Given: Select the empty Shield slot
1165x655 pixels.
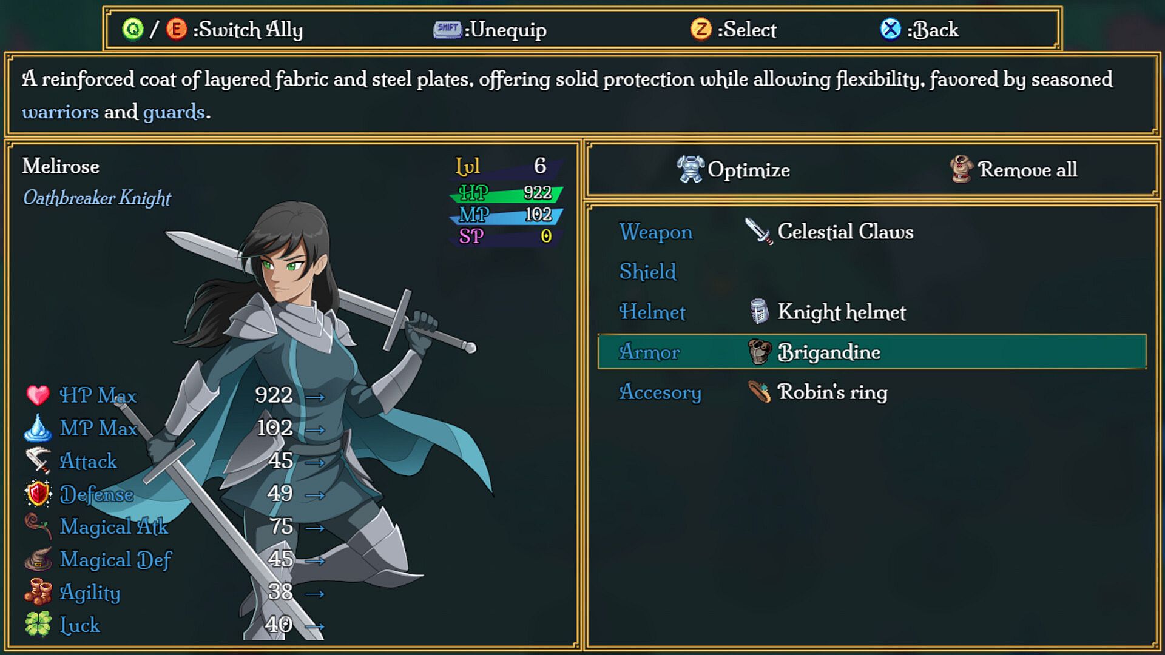Looking at the screenshot, I should point(871,272).
